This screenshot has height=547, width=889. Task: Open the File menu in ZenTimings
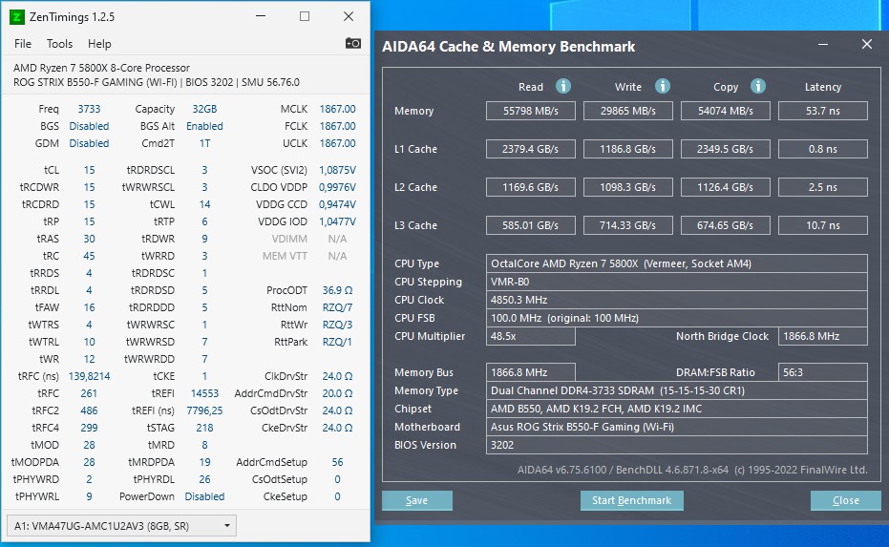click(x=23, y=44)
